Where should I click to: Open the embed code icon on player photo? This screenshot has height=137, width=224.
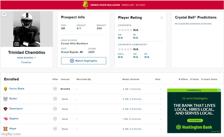tap(4, 14)
